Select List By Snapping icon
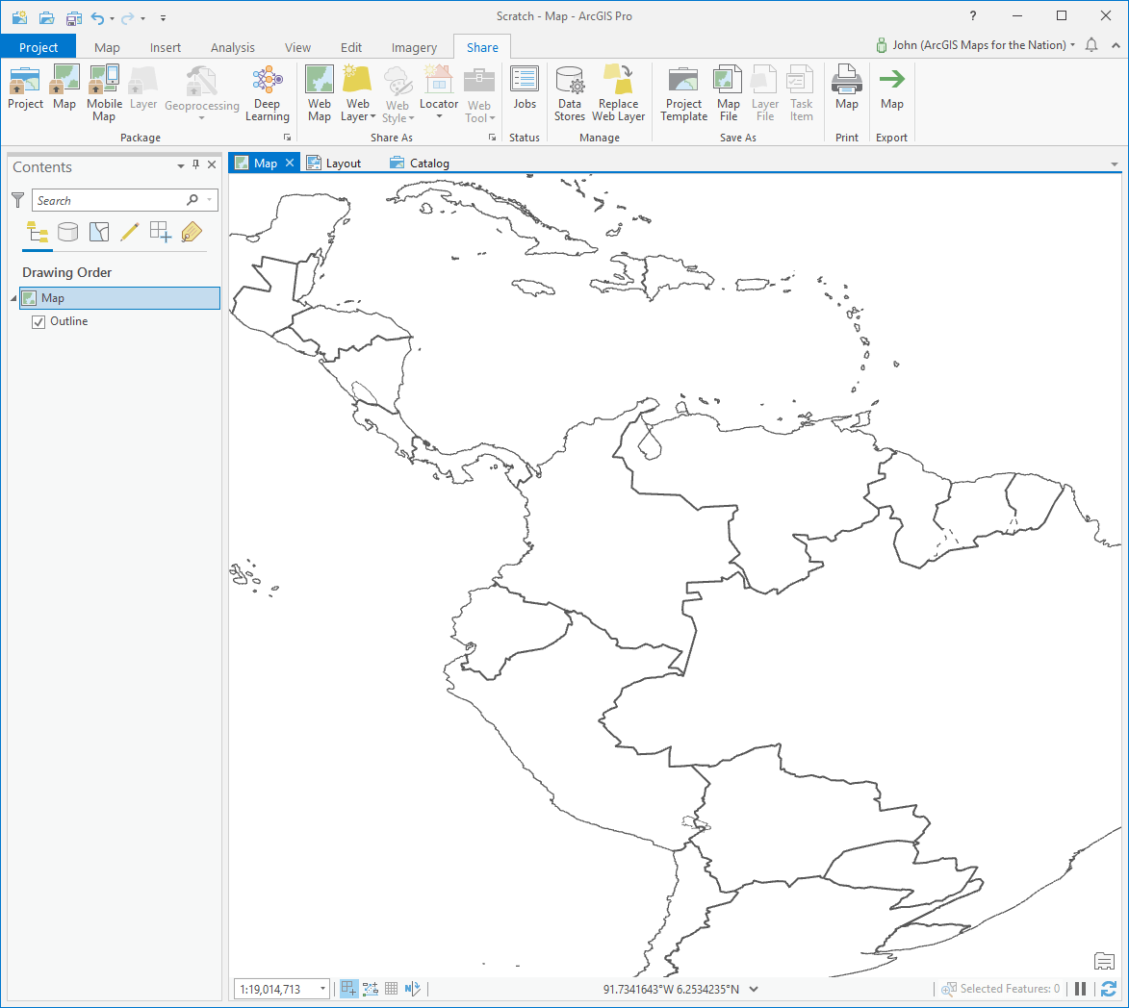The image size is (1129, 1008). (x=161, y=232)
